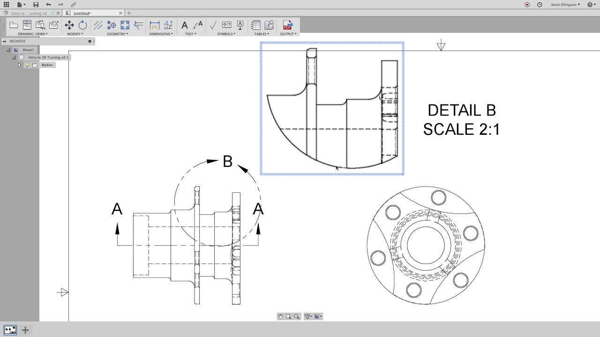Expand the TEXT menu
Viewport: 600px width, 337px height.
190,34
